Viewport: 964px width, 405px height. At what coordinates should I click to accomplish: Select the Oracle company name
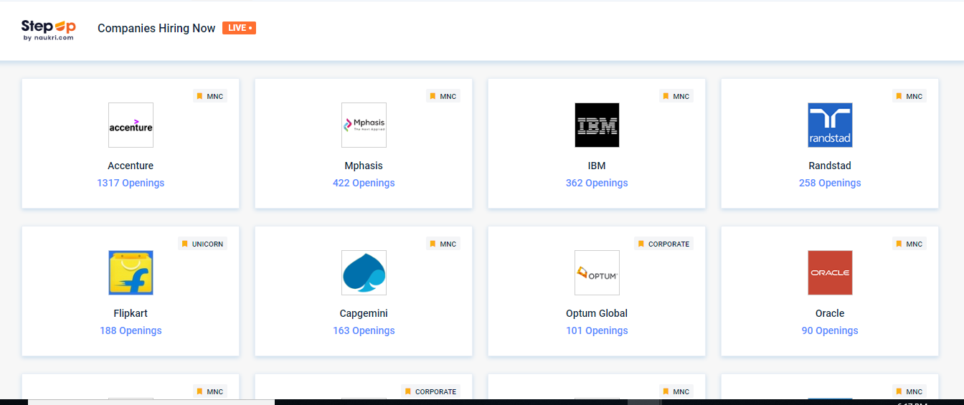[x=830, y=313]
